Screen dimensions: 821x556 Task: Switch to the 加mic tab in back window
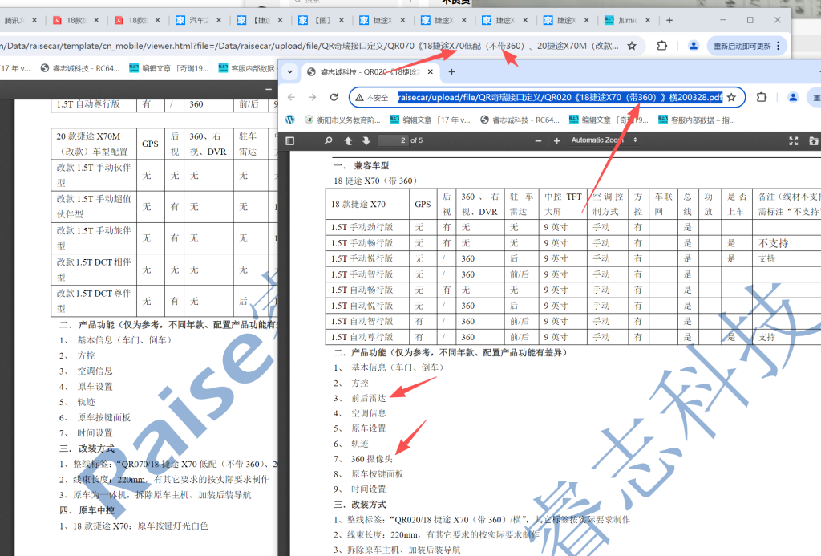pos(622,20)
